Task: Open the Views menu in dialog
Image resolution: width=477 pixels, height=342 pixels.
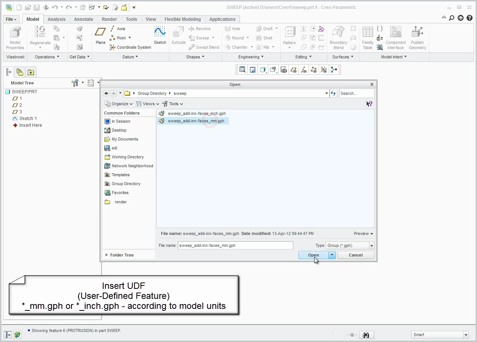Action: [148, 104]
